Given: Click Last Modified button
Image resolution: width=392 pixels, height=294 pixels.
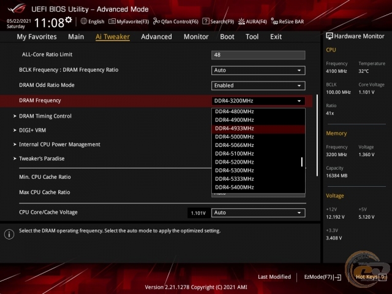Looking at the screenshot, I should (x=274, y=277).
